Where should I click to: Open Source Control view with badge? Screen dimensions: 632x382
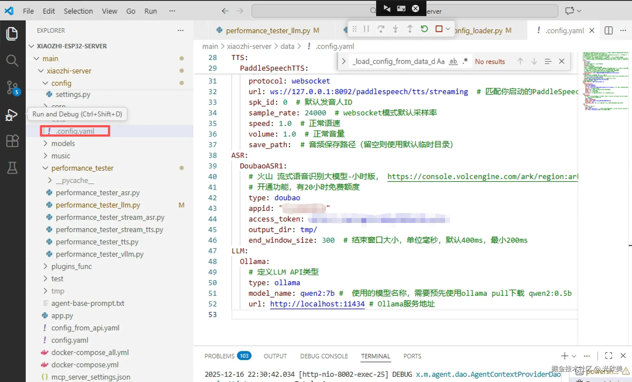[12, 87]
